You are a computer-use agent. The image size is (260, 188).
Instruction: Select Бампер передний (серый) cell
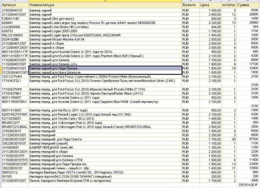click(x=105, y=143)
